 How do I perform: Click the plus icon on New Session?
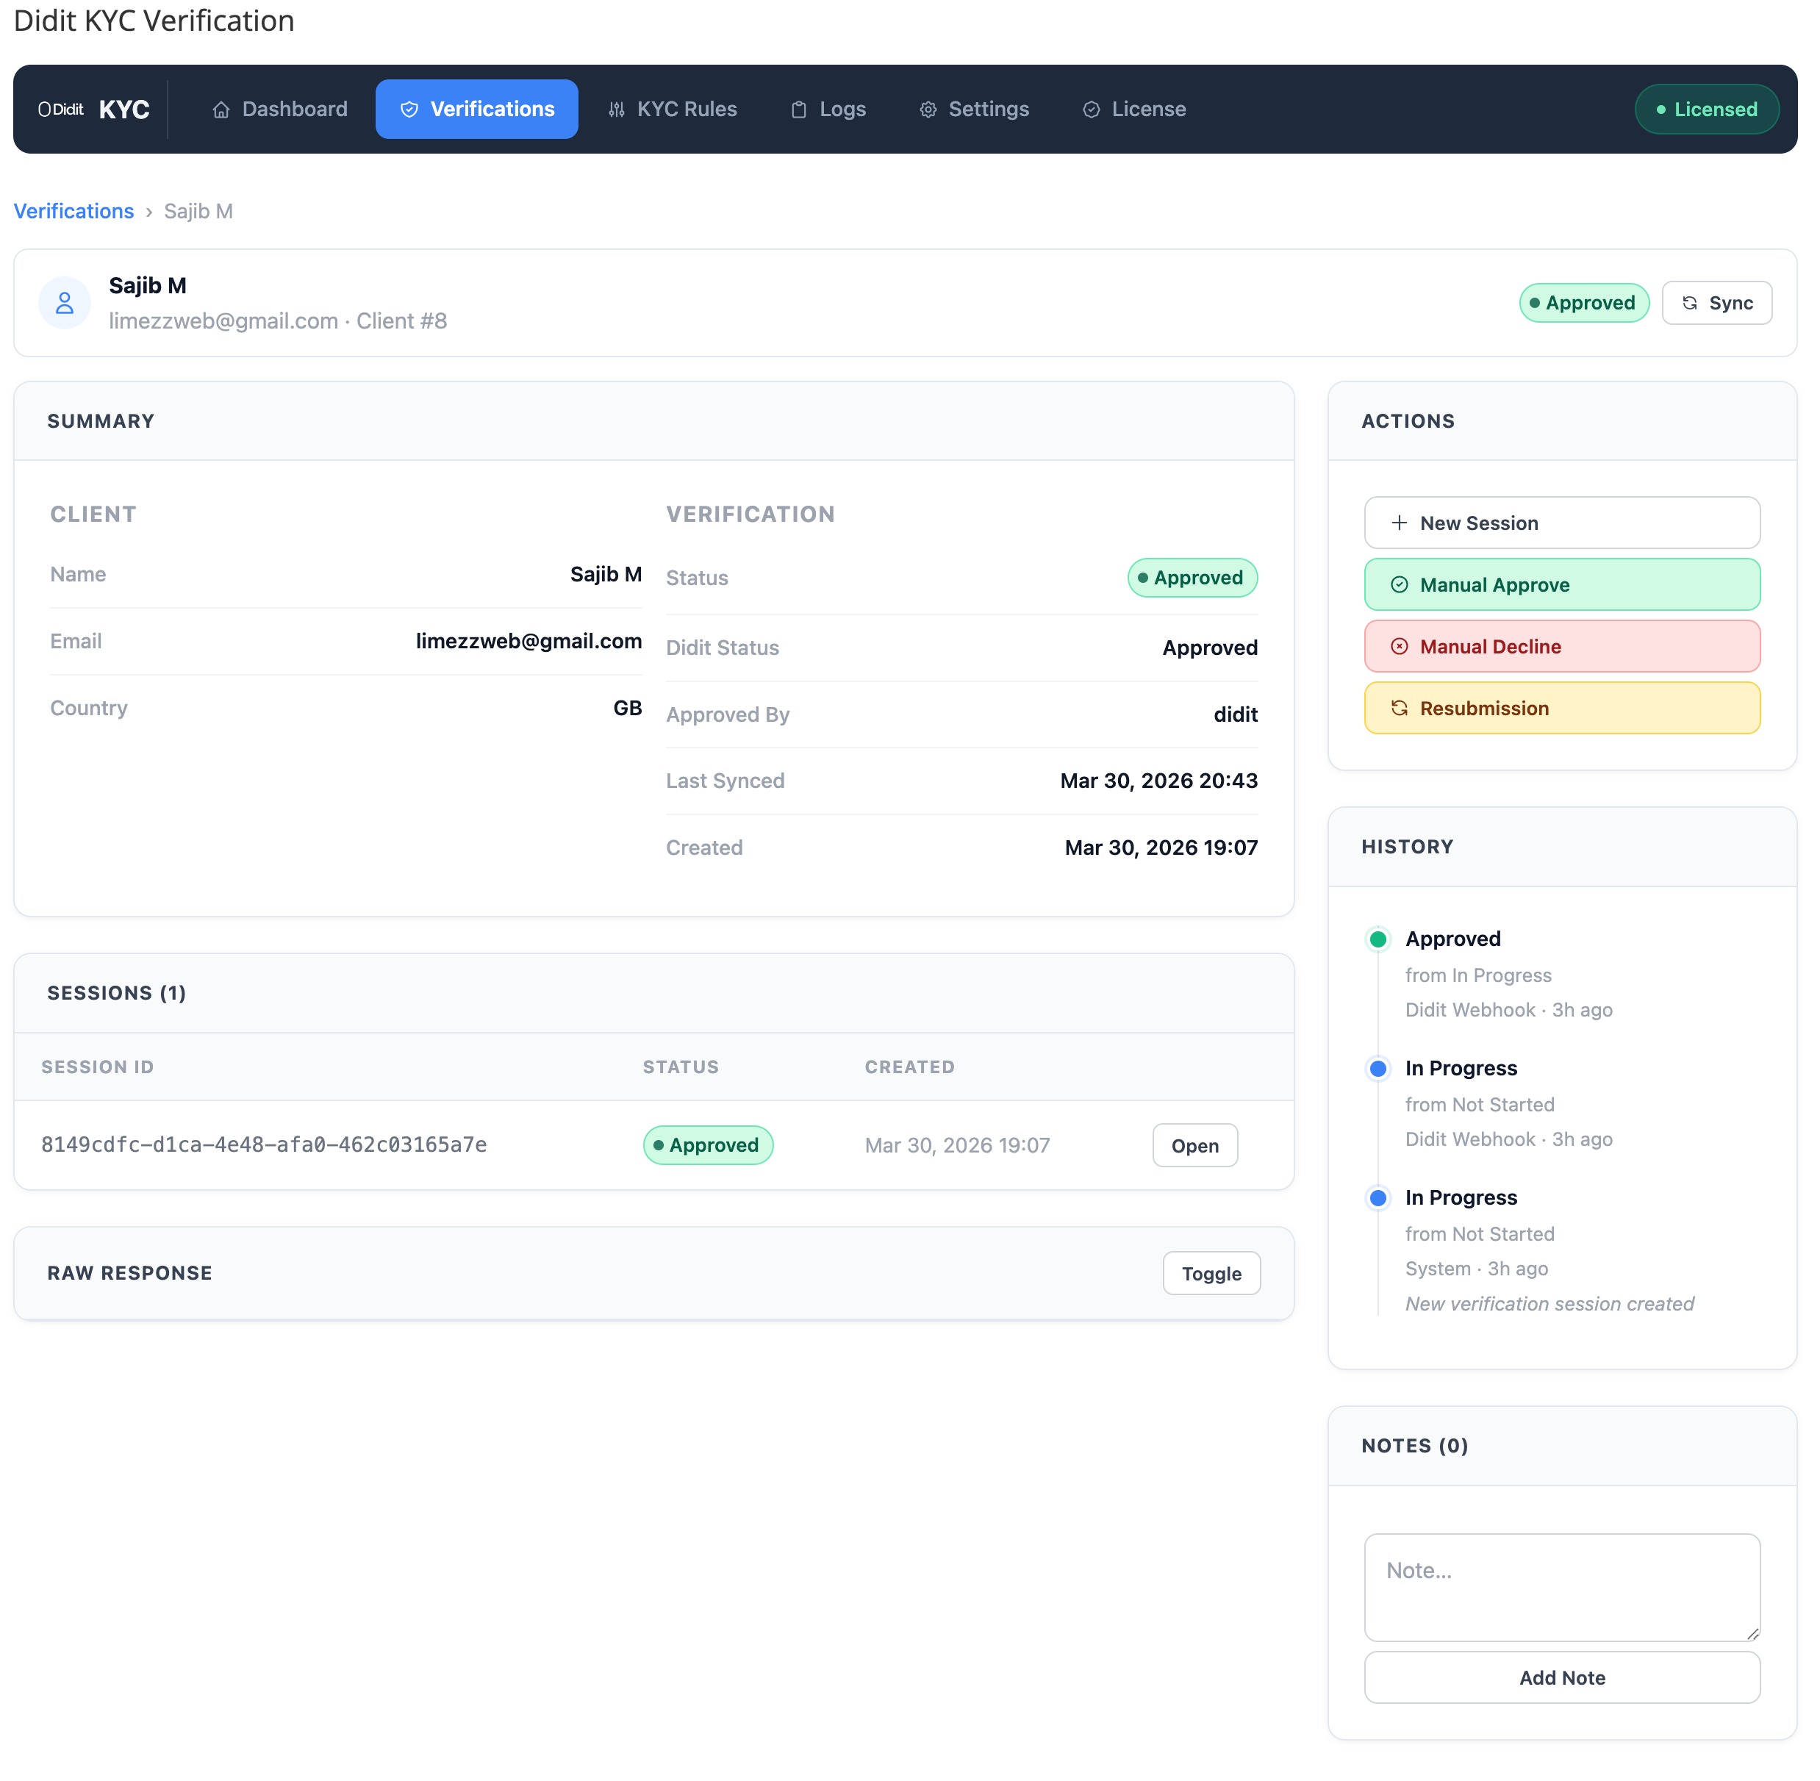[1399, 522]
